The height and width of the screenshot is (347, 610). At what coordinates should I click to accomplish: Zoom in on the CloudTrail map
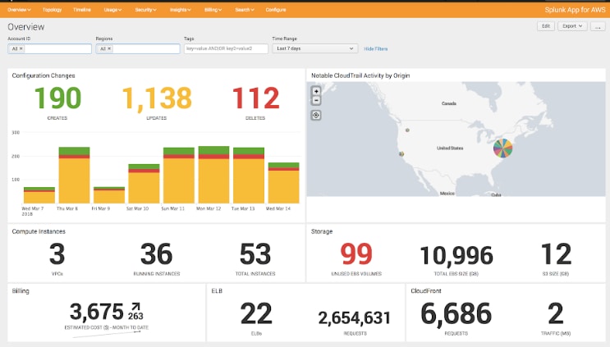click(x=316, y=91)
